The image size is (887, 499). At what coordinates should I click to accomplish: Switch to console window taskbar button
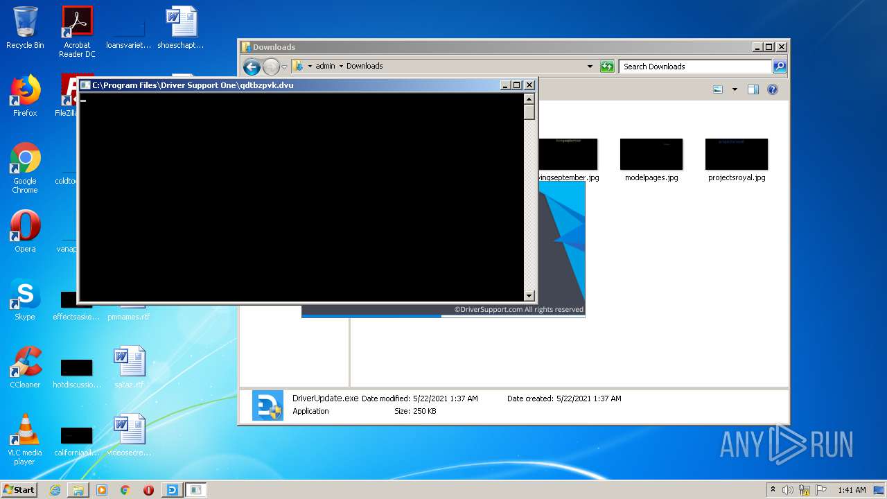[196, 490]
